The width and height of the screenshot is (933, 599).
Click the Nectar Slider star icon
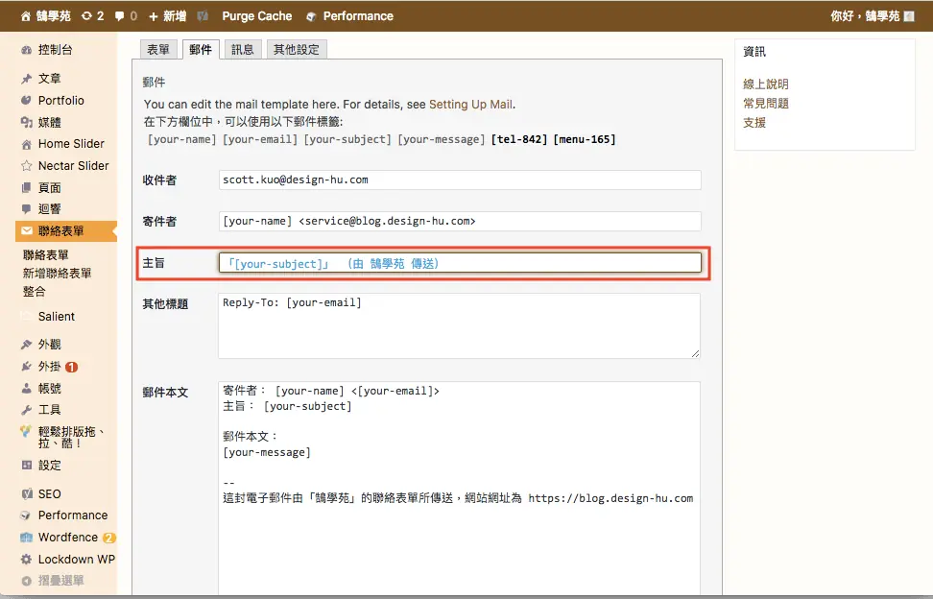26,165
